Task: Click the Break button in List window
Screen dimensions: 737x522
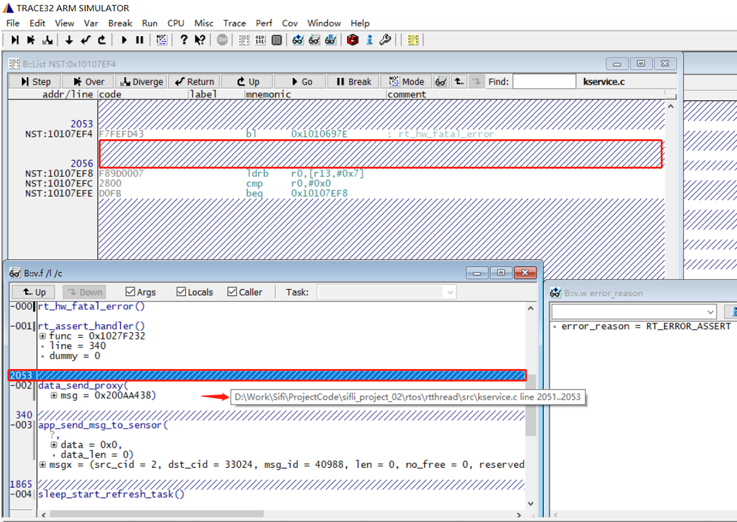Action: (x=353, y=82)
